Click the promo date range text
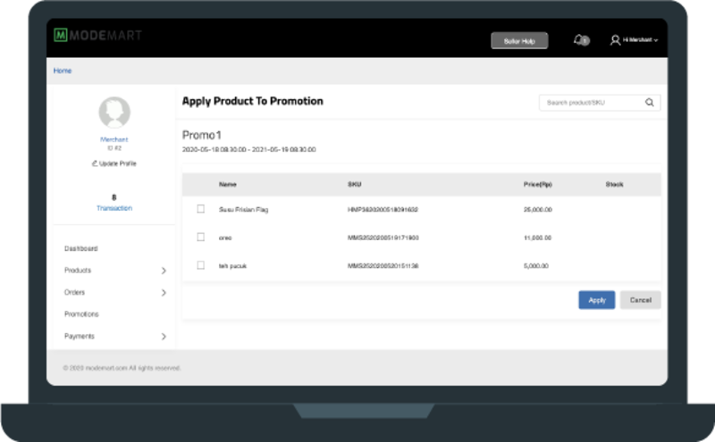715x442 pixels. (249, 149)
